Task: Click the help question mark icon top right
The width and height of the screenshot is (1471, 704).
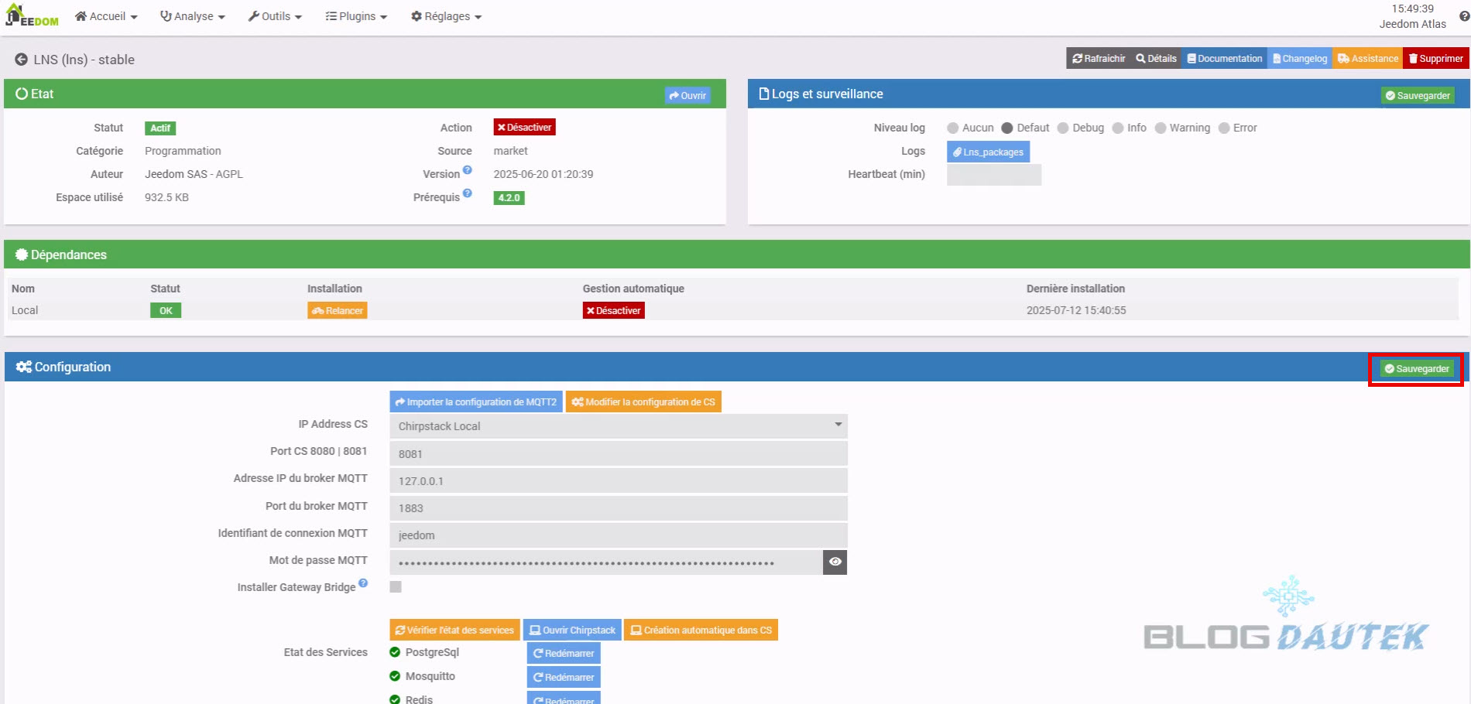Action: [1464, 16]
